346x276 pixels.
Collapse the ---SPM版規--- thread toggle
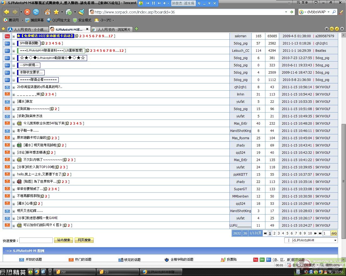[x=14, y=65]
